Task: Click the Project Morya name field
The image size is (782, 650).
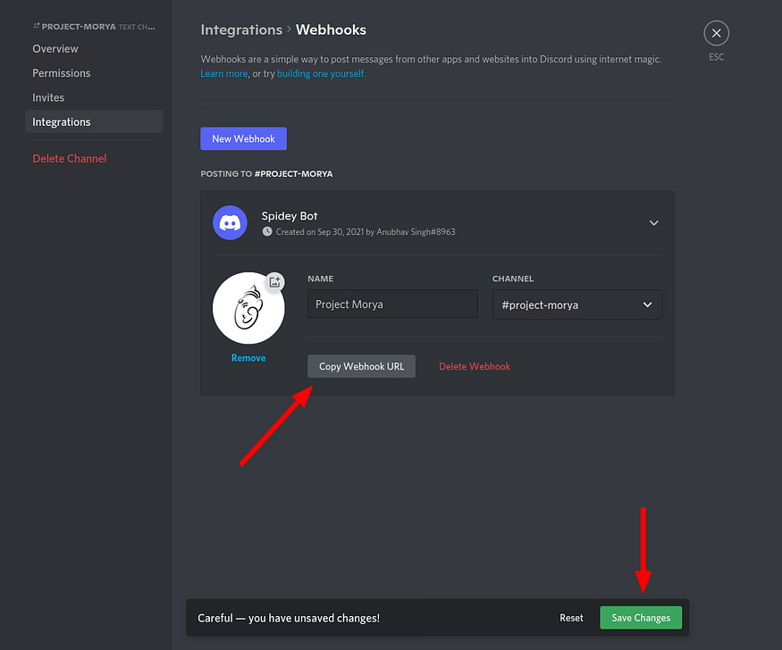Action: (x=392, y=304)
